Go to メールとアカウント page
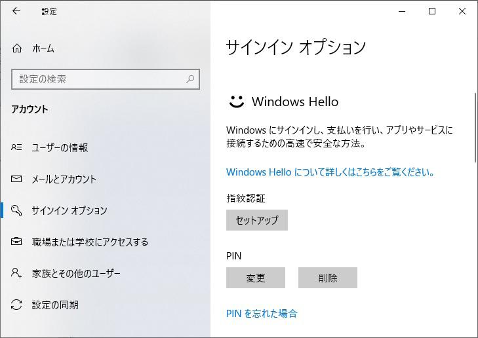478x338 pixels. coord(64,179)
